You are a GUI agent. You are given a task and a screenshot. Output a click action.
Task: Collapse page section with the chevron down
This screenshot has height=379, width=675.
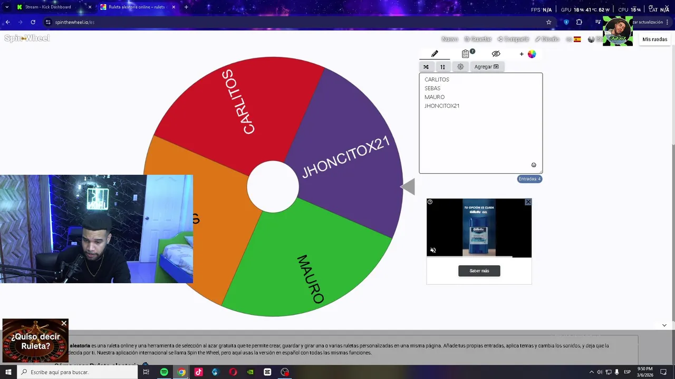pos(664,325)
